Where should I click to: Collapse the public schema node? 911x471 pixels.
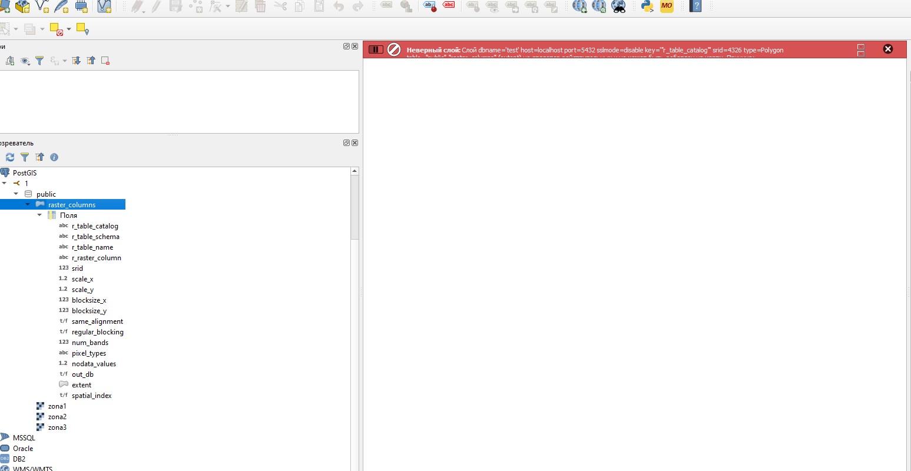point(16,194)
